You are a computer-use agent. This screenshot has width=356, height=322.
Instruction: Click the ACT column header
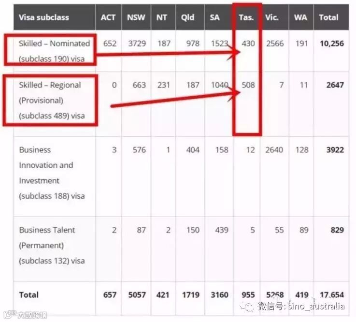[108, 17]
